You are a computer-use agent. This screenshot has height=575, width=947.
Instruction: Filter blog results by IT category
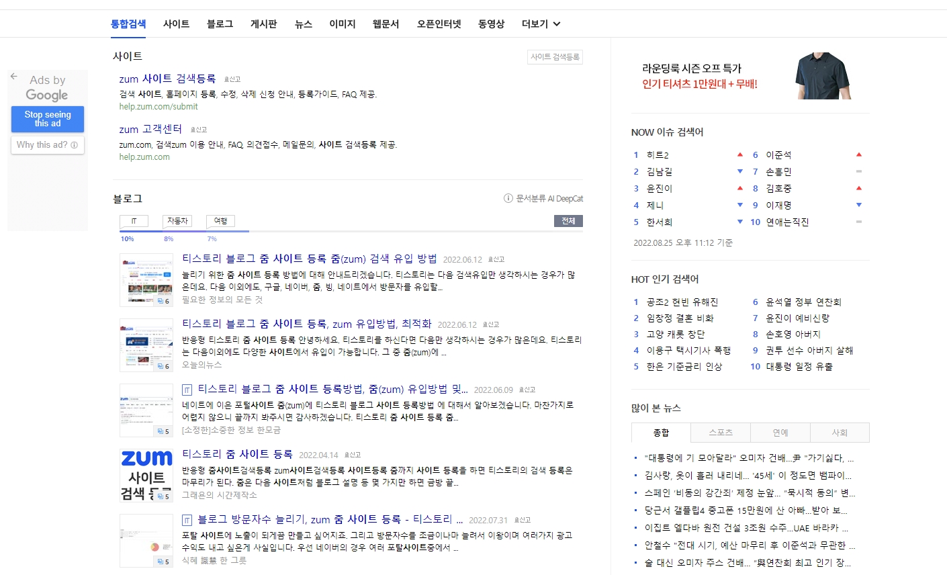coord(134,221)
